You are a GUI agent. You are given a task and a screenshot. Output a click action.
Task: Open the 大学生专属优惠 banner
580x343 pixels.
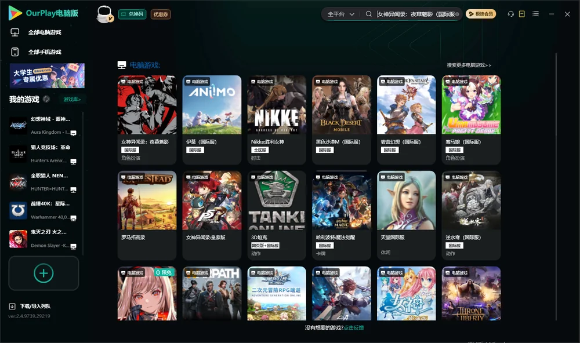tap(48, 76)
